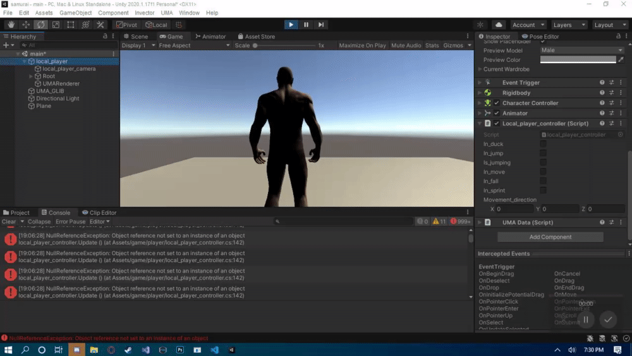Click the Preview Color swatch
This screenshot has height=356, width=632.
tap(578, 59)
